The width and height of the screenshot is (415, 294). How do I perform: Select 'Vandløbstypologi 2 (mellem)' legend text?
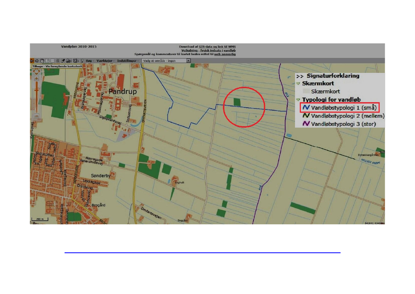pyautogui.click(x=348, y=116)
